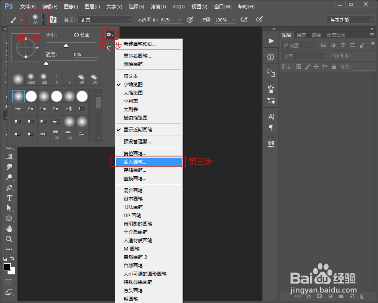Toggle 显示近期画笔 menu option
378x303 pixels.
[149, 129]
